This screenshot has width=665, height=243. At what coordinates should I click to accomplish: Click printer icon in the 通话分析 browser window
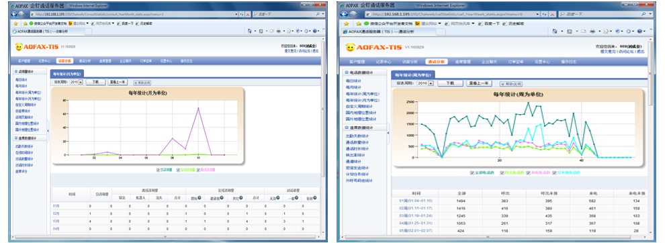[x=592, y=32]
